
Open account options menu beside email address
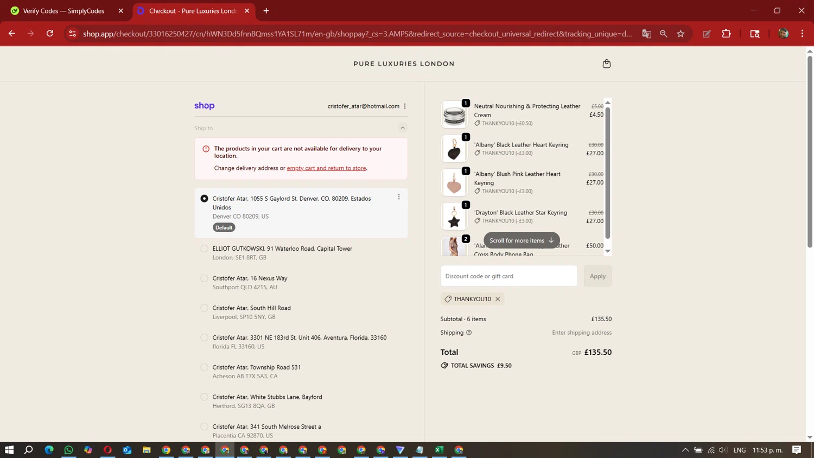click(405, 106)
